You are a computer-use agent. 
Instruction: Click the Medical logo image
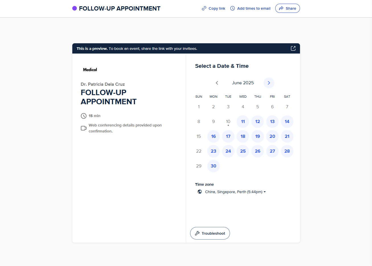[x=90, y=69]
